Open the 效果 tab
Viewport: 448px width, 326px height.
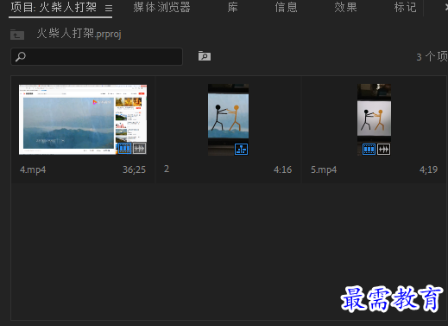click(345, 8)
